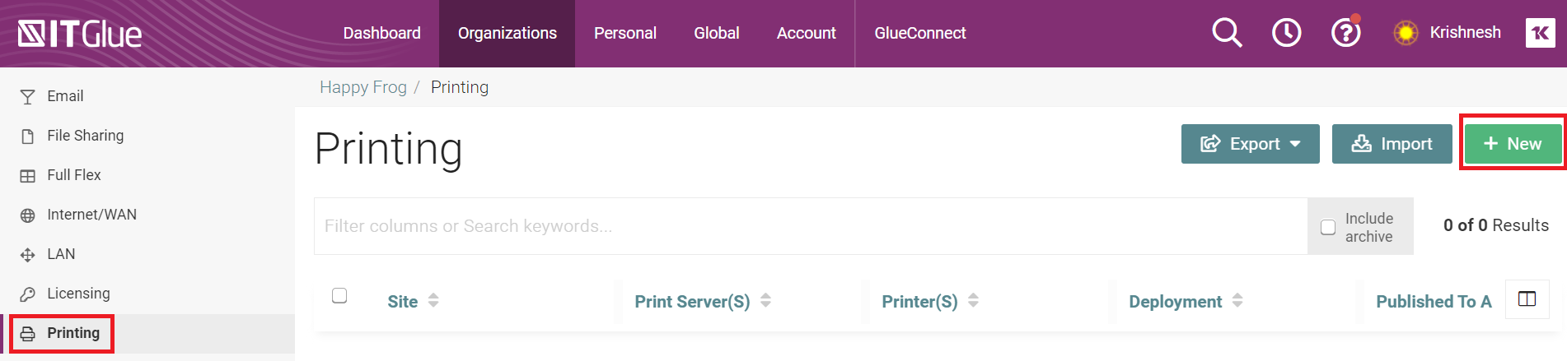
Task: Open the ITGlue logo home link
Action: pos(80,34)
